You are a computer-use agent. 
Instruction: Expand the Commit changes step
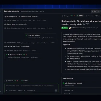point(28,28)
